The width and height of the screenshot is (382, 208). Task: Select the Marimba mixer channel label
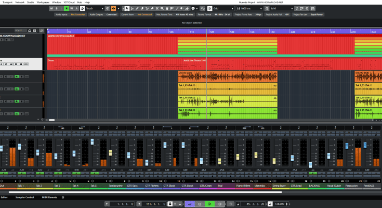click(x=260, y=185)
